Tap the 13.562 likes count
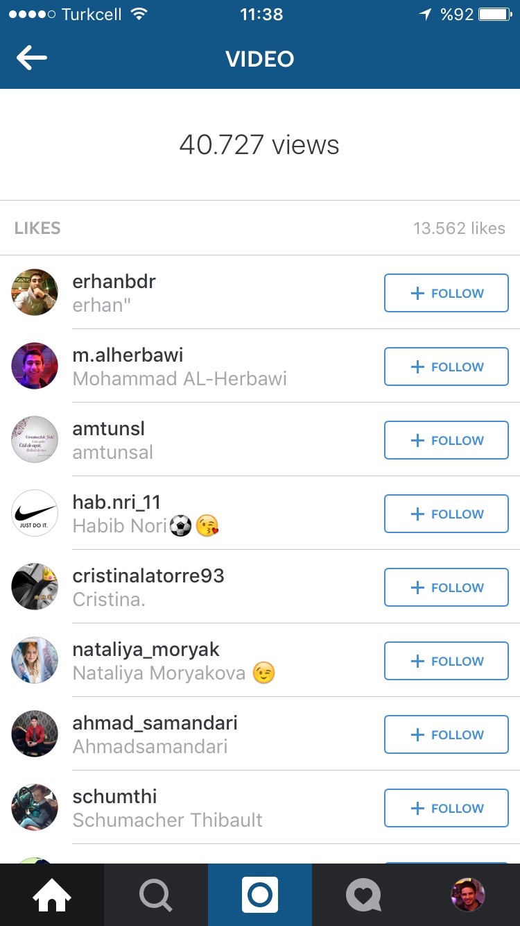Viewport: 520px width, 926px height. coord(459,228)
